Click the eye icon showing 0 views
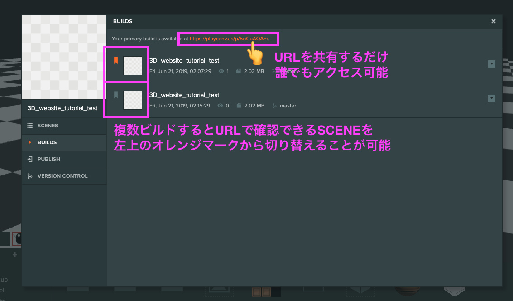The width and height of the screenshot is (513, 301). (221, 106)
